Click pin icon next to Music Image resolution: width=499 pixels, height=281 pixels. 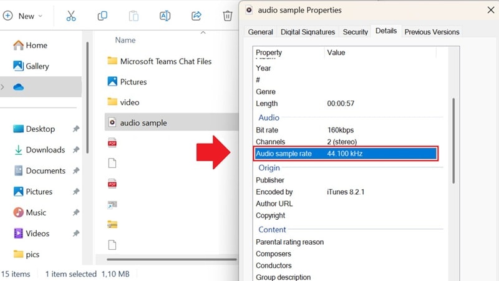[x=75, y=212]
